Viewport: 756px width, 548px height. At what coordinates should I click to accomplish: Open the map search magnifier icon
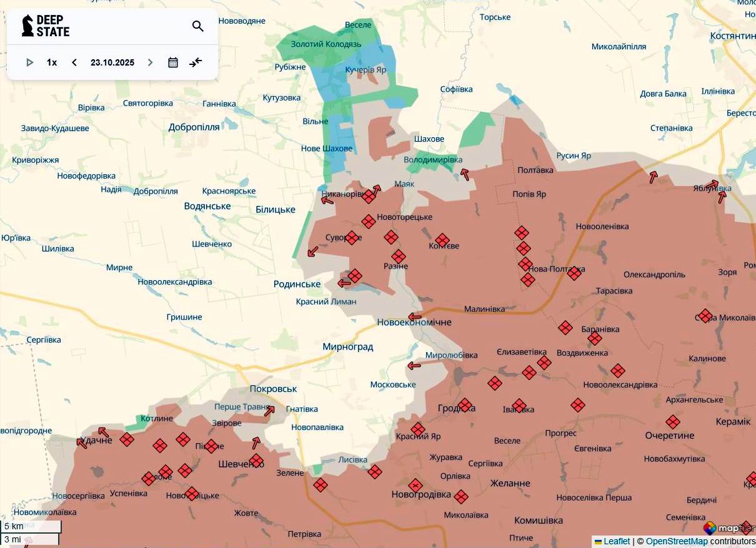197,26
